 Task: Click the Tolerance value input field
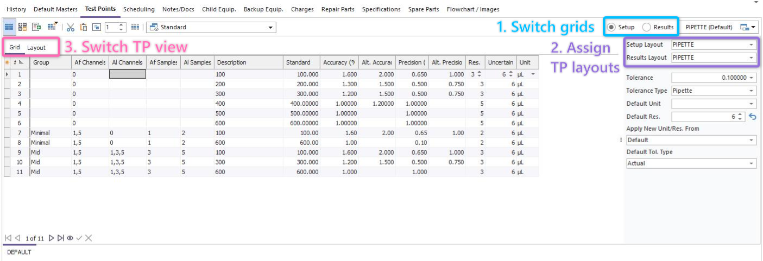[x=709, y=78]
